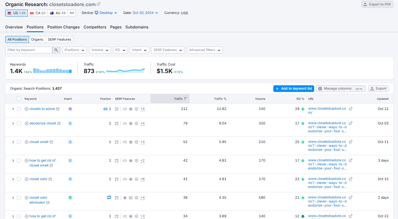Open closetstoadore.com external link icon in title

tap(99, 4)
